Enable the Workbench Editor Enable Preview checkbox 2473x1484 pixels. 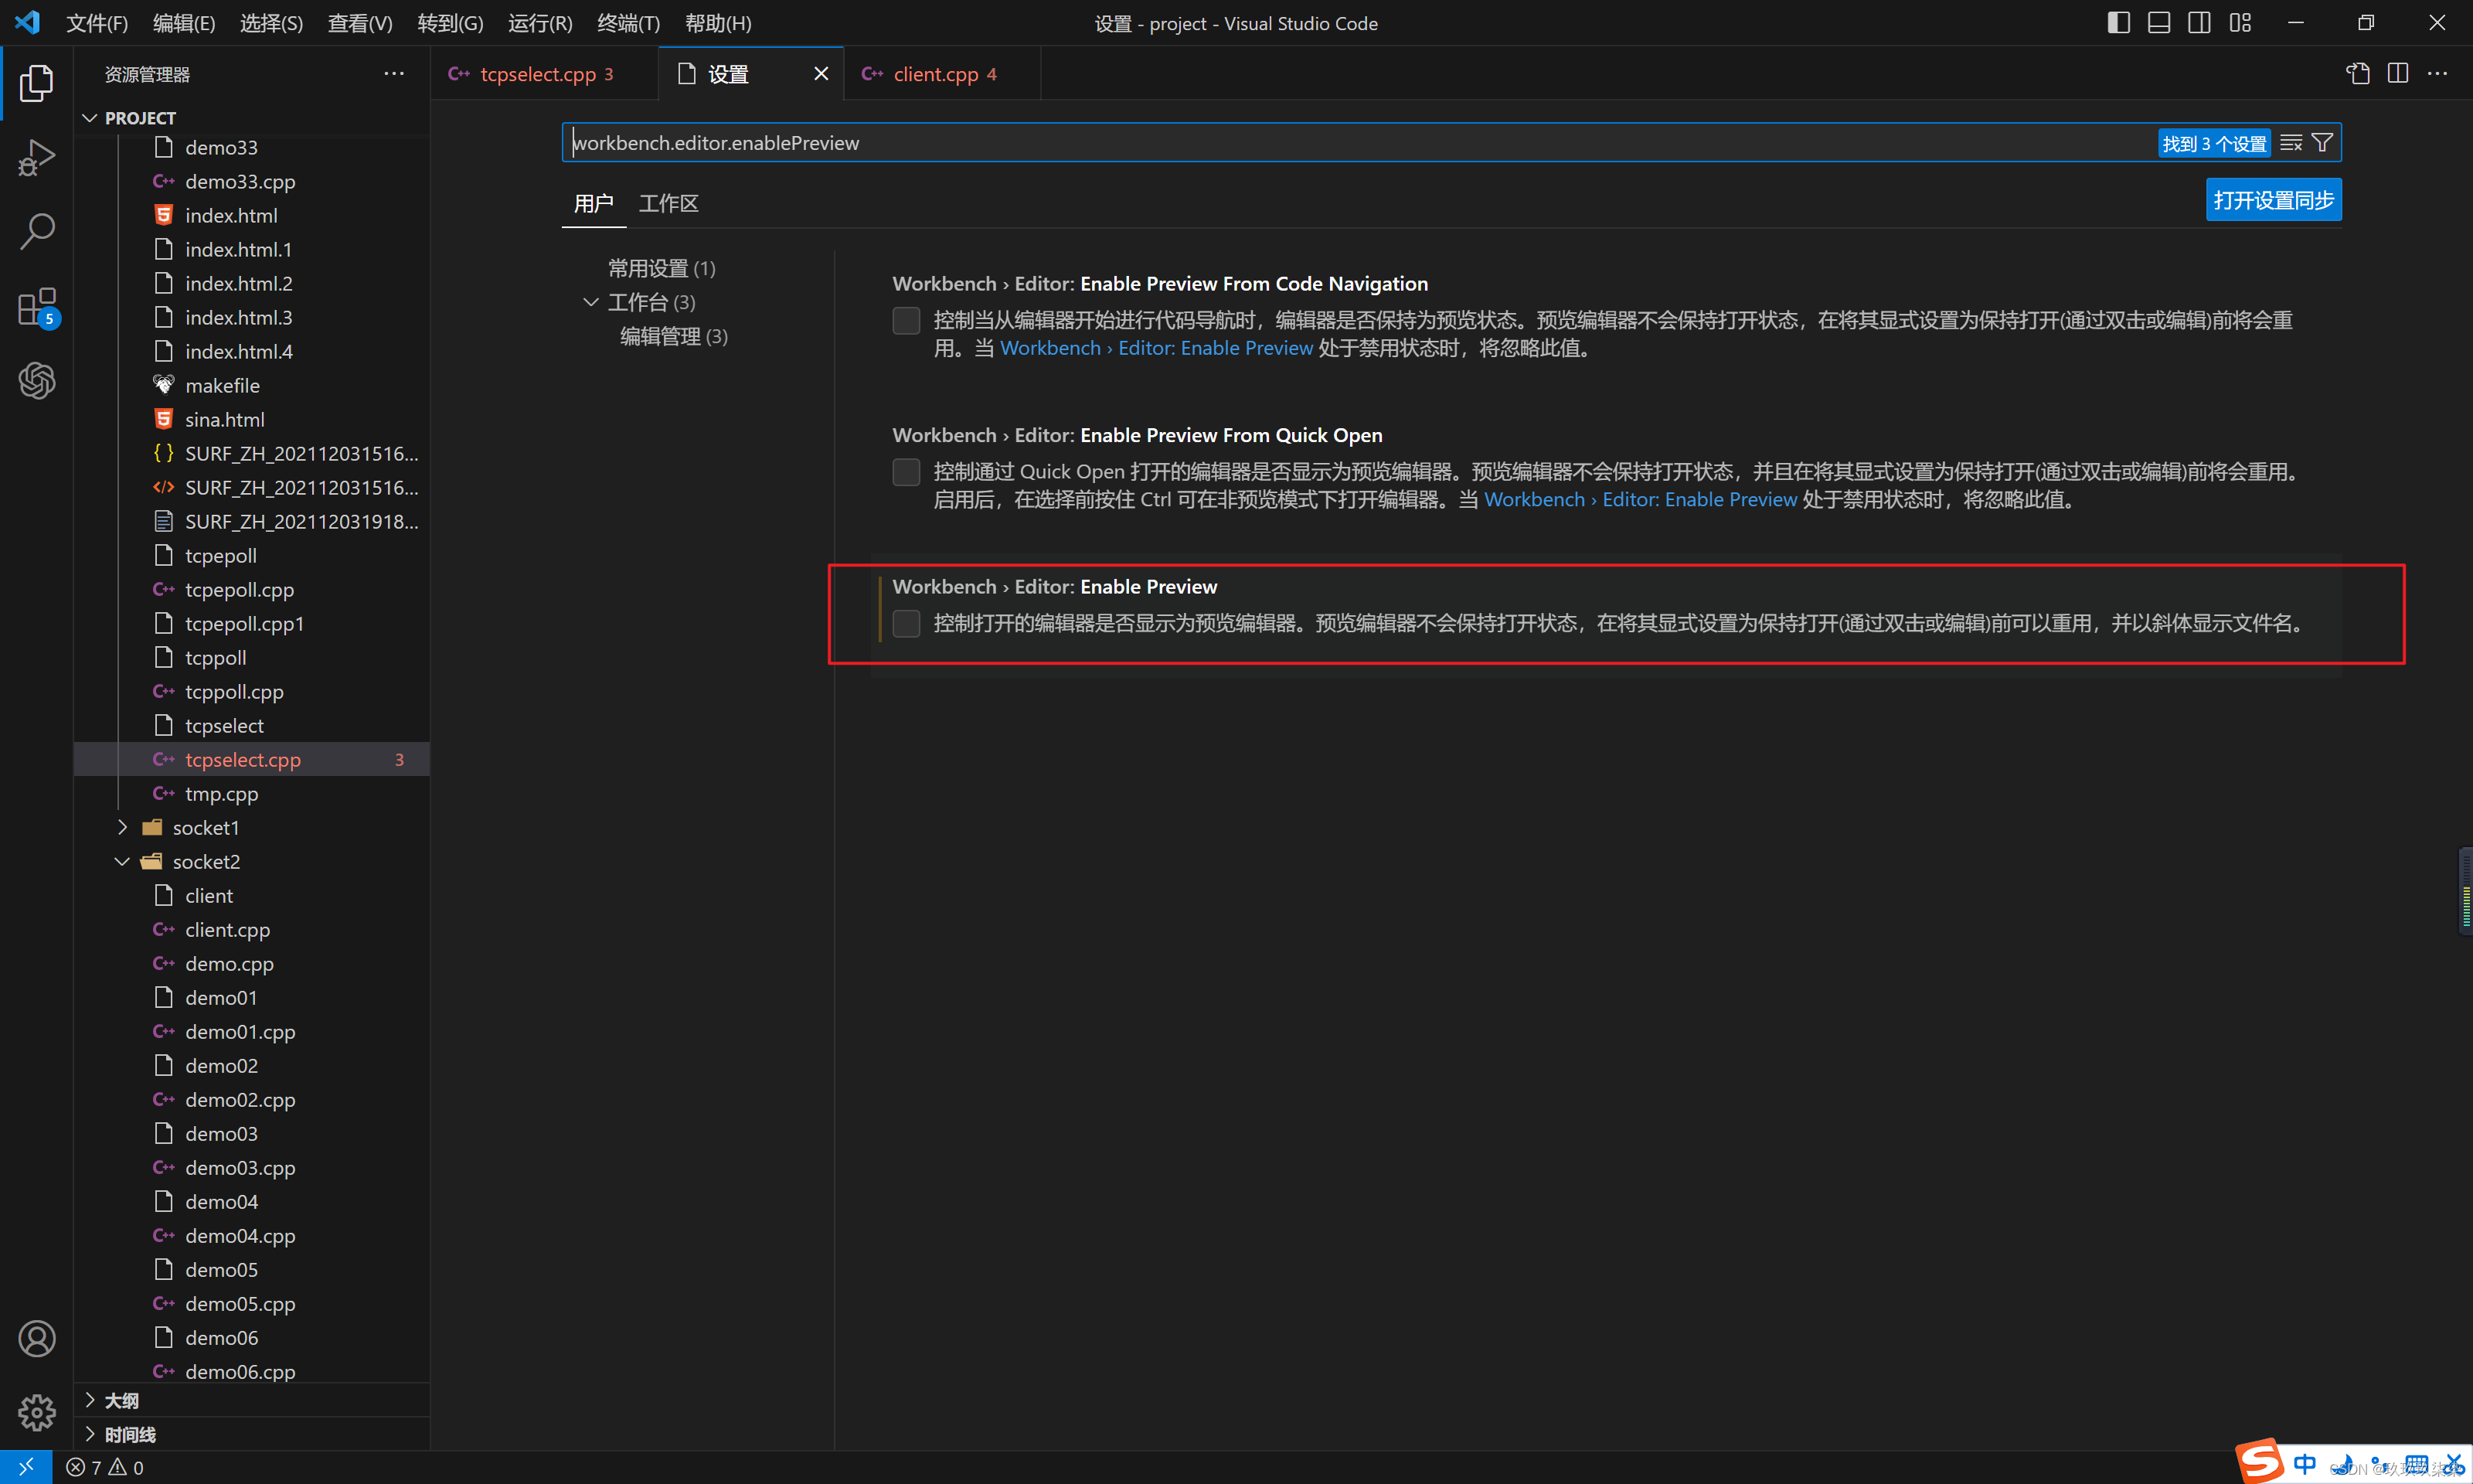click(906, 624)
